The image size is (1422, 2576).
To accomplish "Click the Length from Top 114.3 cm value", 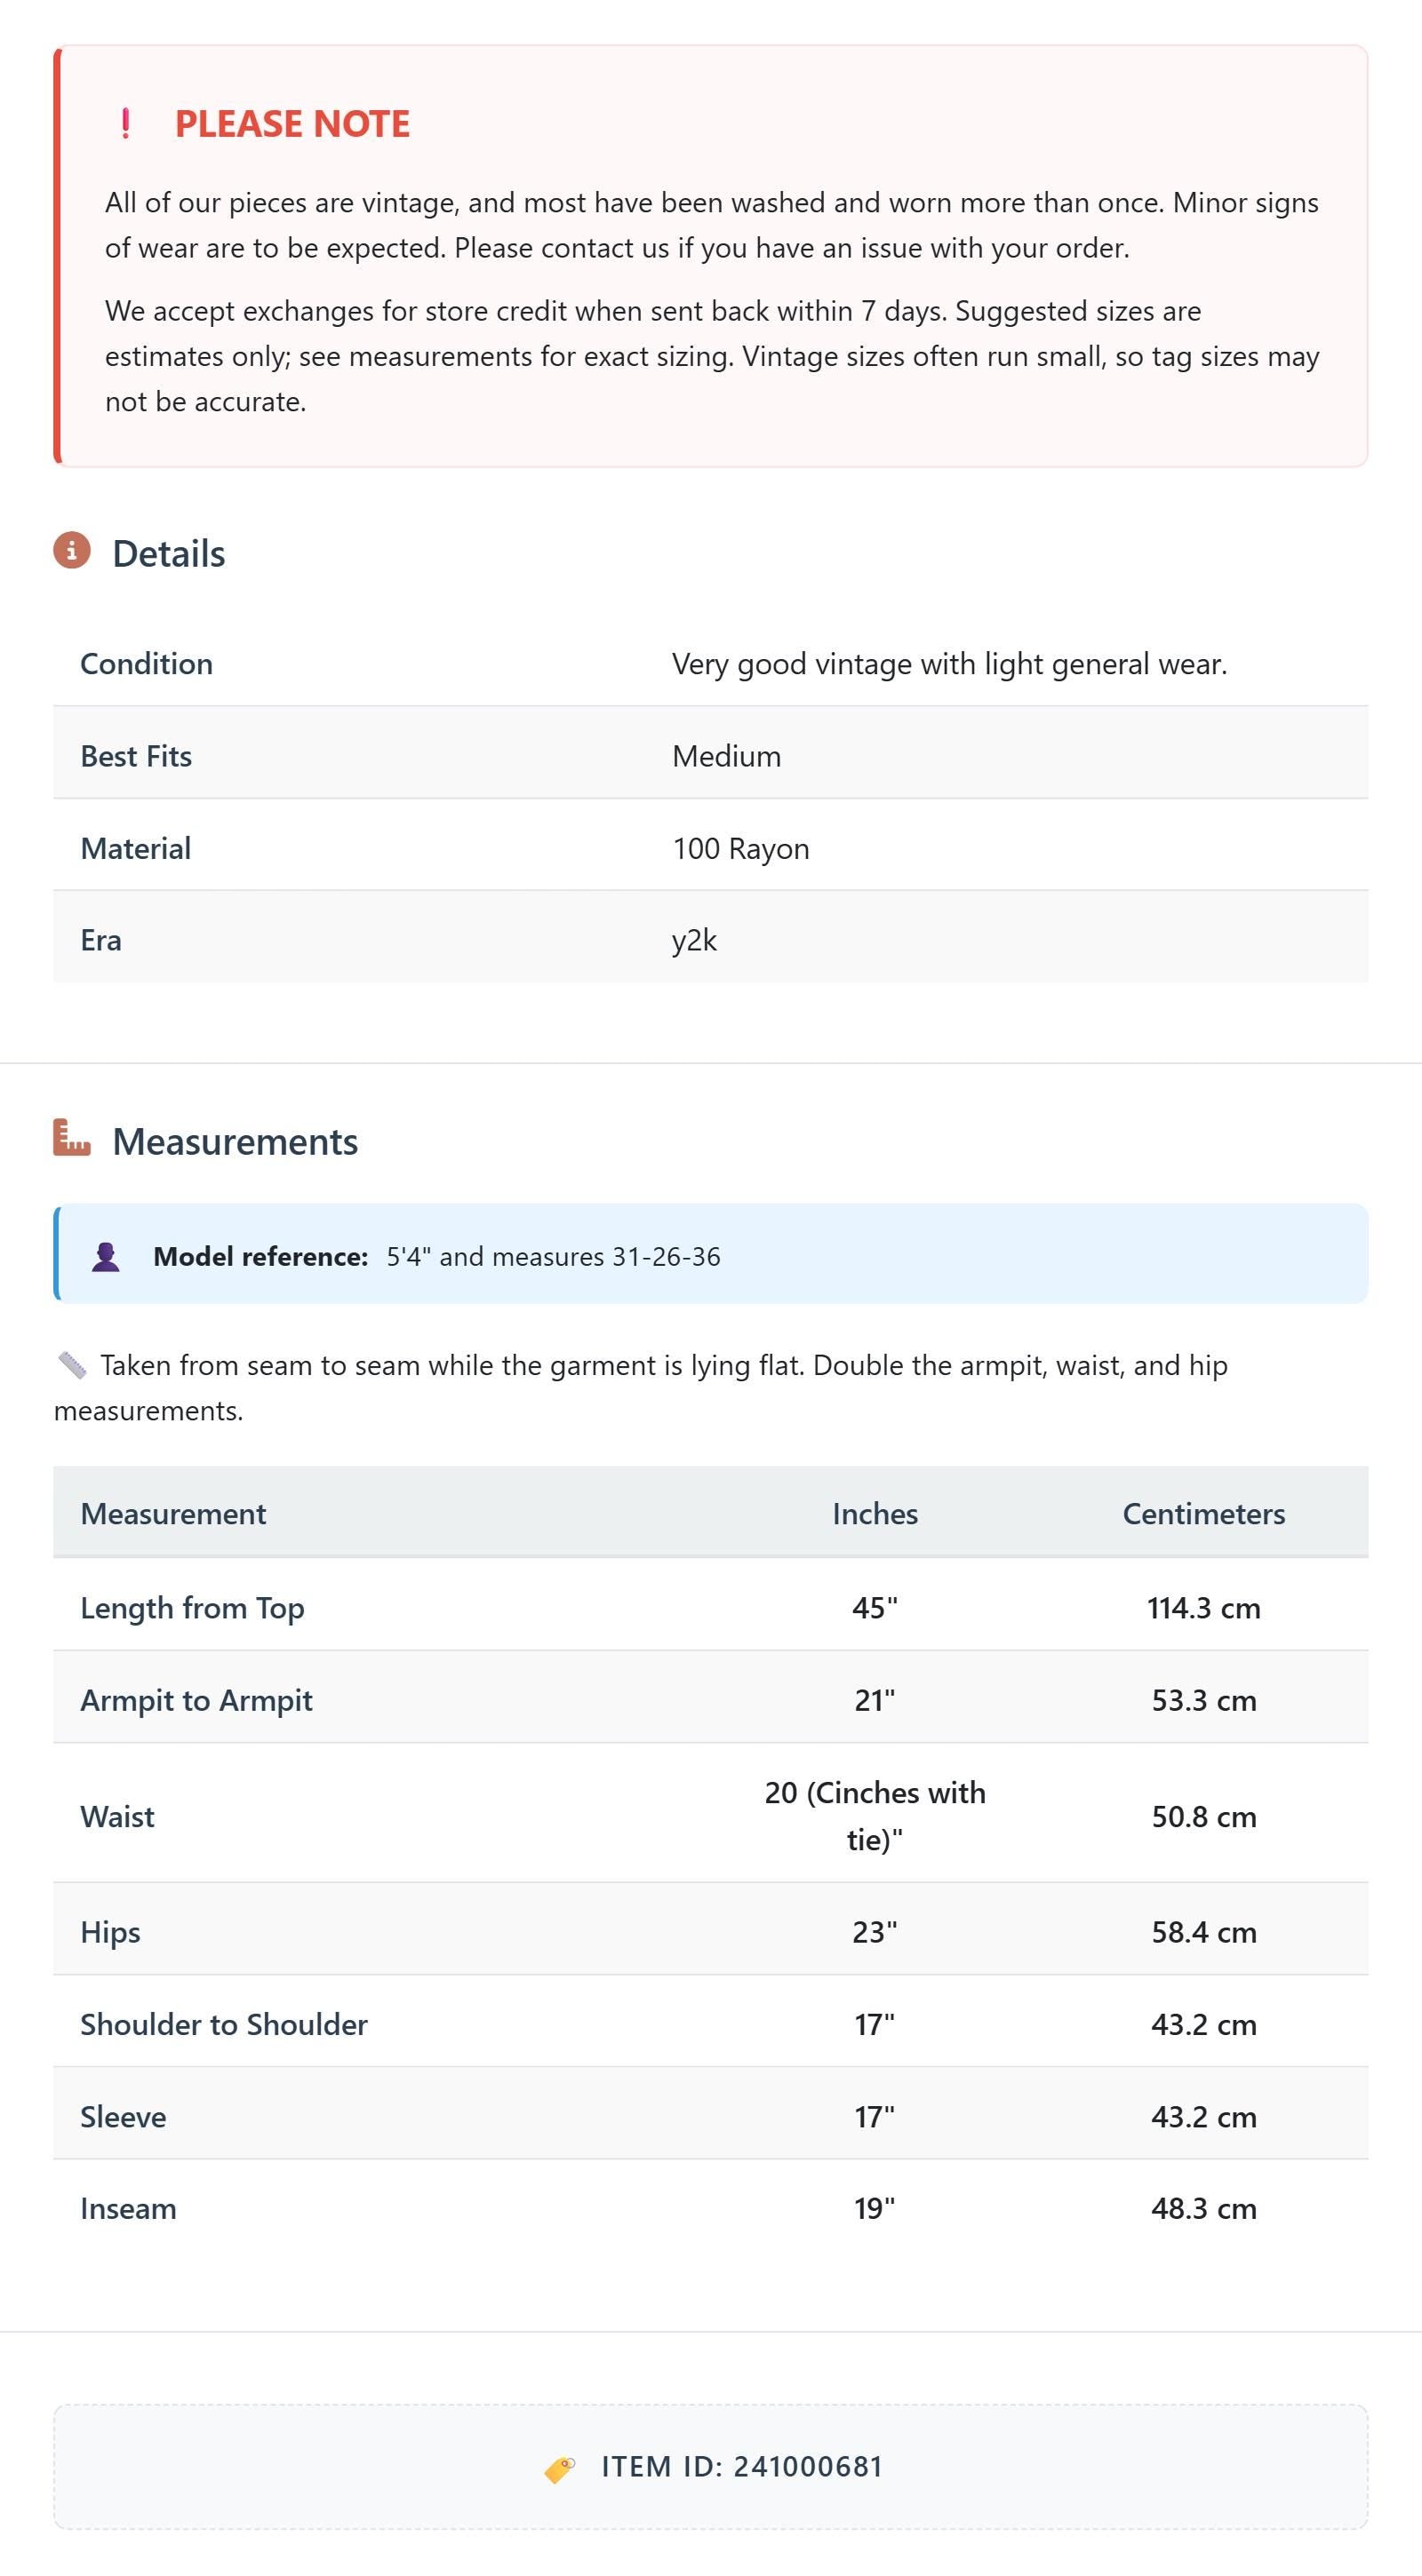I will pyautogui.click(x=1204, y=1608).
